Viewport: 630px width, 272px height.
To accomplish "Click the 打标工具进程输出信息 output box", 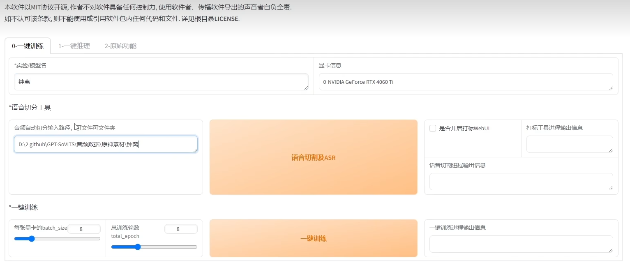I will pos(569,144).
